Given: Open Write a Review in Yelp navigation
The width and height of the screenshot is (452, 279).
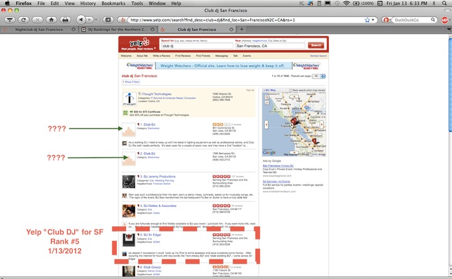Looking at the screenshot, I should (x=161, y=56).
